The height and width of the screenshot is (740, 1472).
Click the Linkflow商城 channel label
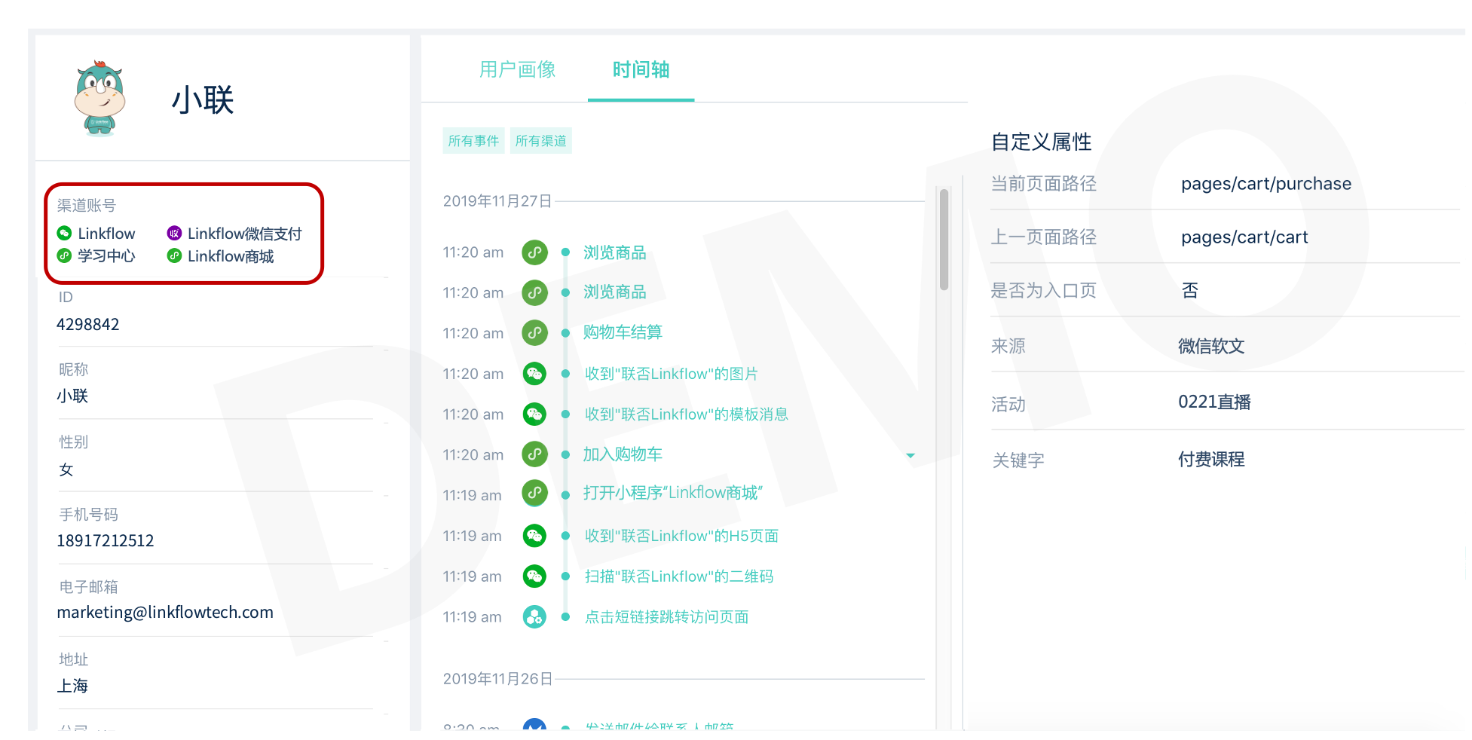pyautogui.click(x=231, y=256)
